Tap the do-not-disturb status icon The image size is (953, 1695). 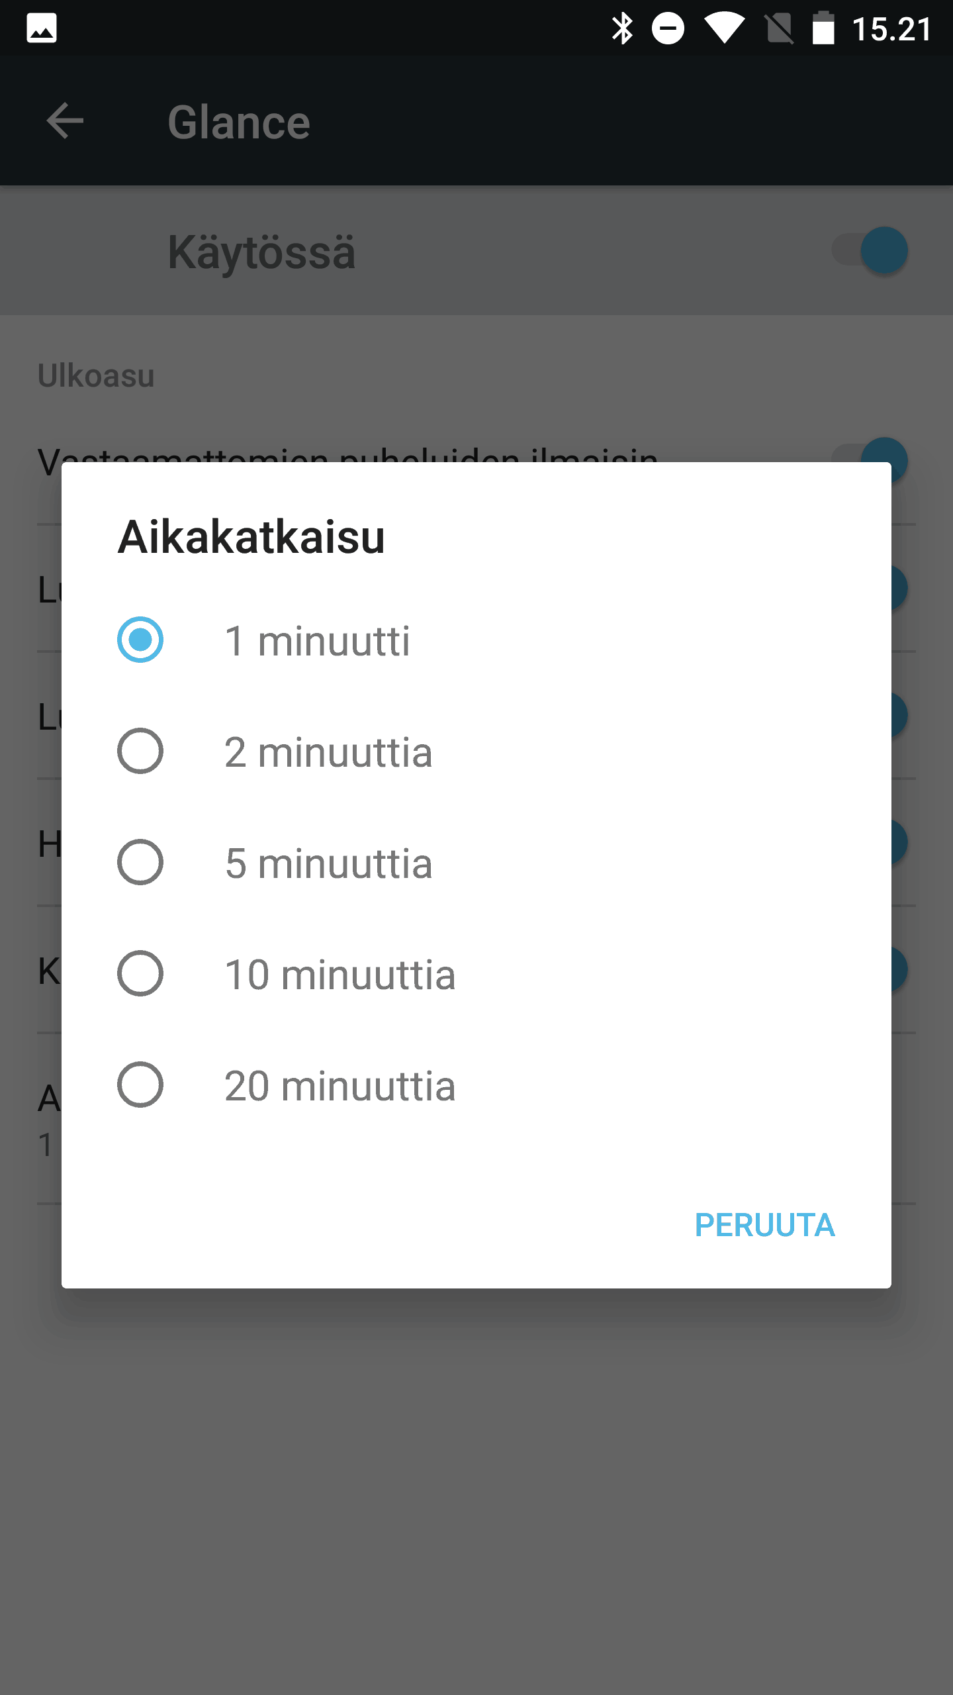pos(668,29)
